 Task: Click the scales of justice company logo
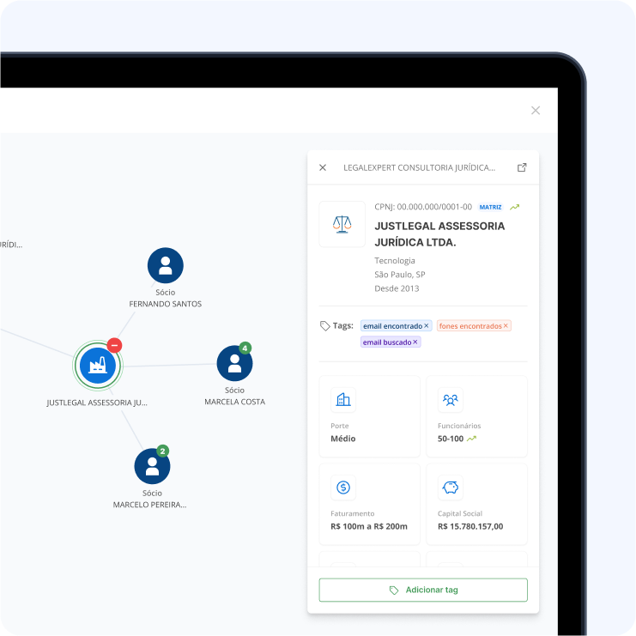(x=342, y=225)
